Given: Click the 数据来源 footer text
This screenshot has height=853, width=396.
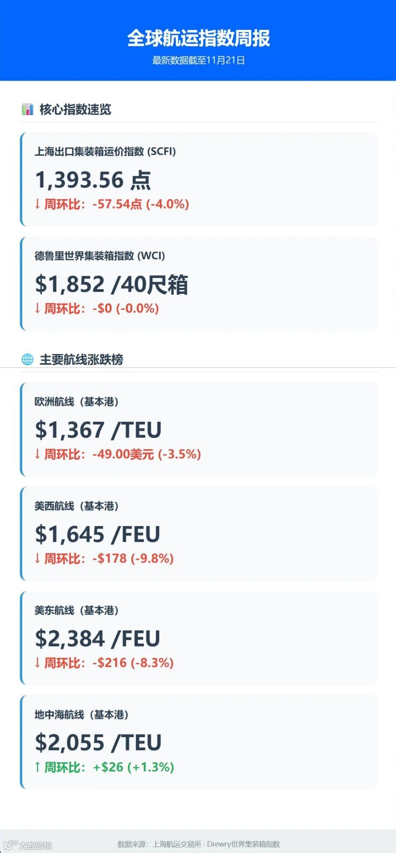Looking at the screenshot, I should click(198, 844).
